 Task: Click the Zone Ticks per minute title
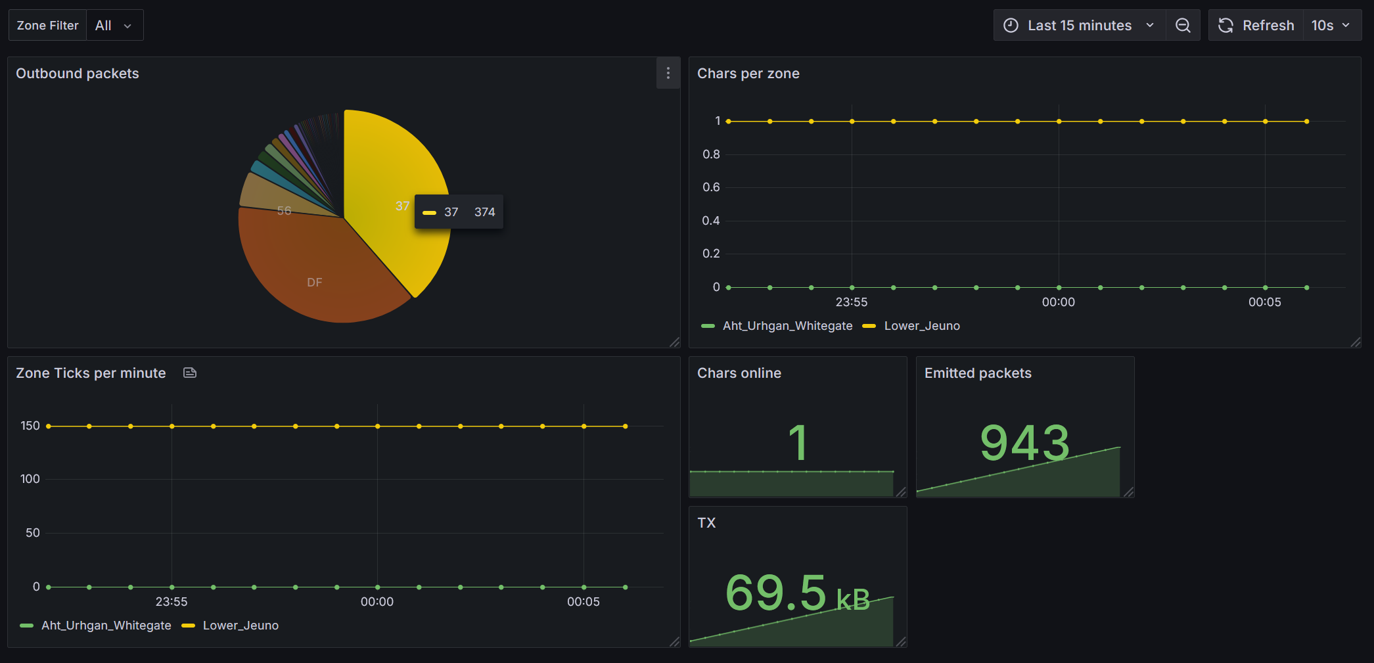click(91, 373)
